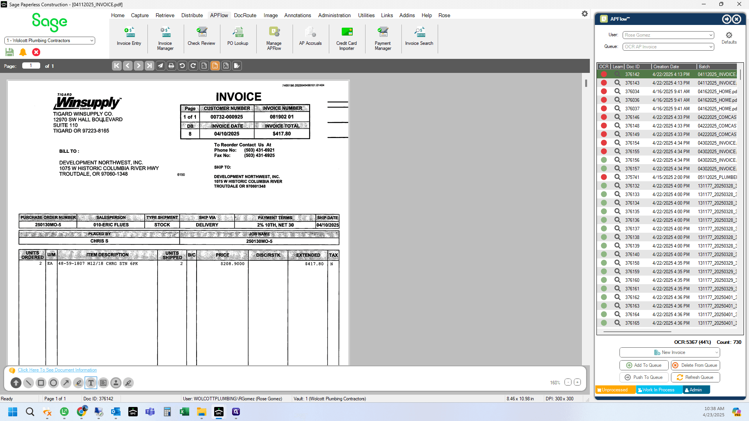Click the green save disk icon

click(10, 52)
